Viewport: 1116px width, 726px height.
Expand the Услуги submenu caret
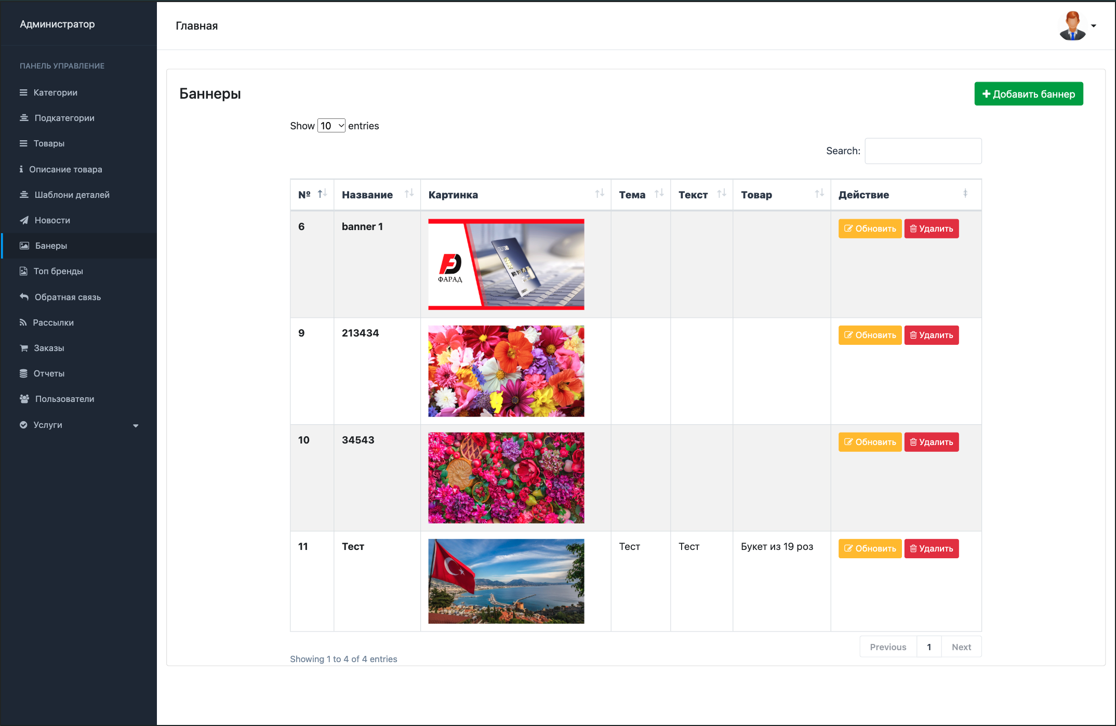pyautogui.click(x=136, y=426)
